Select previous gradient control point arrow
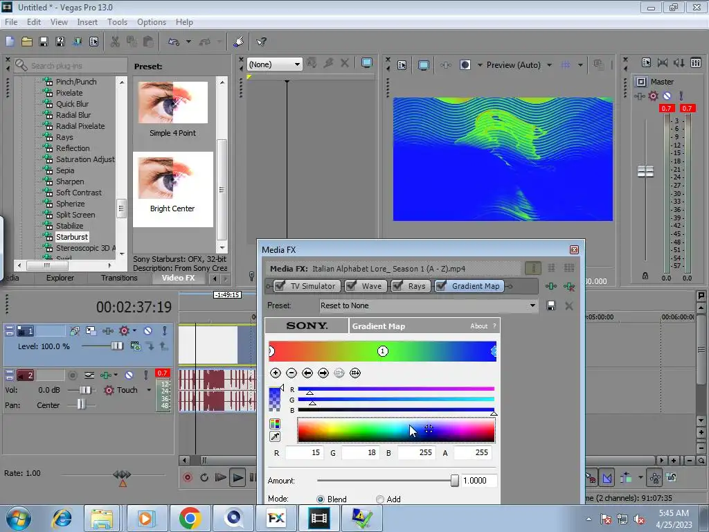This screenshot has height=532, width=709. [307, 373]
